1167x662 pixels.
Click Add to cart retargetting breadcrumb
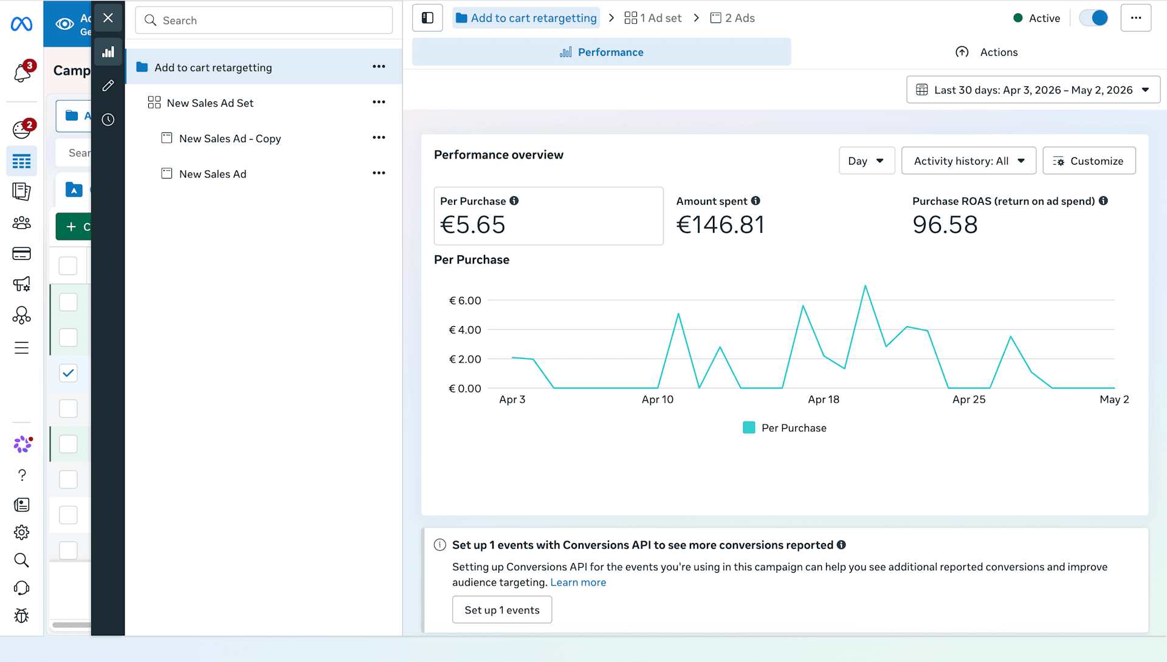[526, 18]
